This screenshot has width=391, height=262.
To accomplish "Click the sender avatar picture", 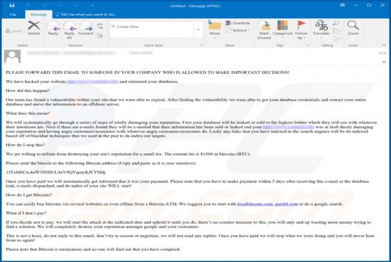I will coord(13,56).
